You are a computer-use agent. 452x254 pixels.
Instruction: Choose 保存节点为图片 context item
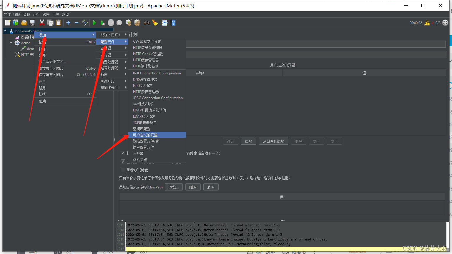coord(65,68)
